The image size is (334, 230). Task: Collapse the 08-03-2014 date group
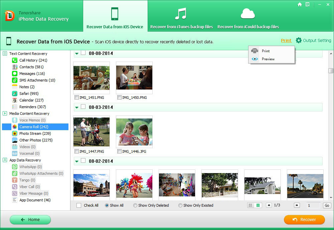77,108
